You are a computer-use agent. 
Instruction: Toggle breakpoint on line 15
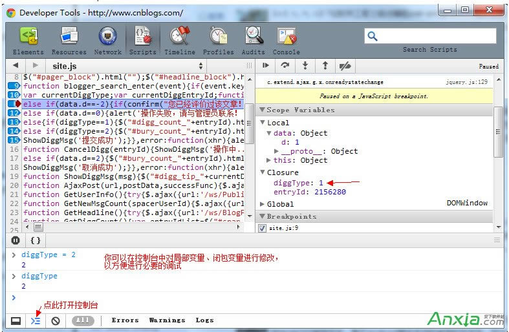click(x=14, y=140)
